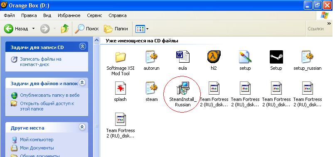Select the Steam Setup executable icon
The height and width of the screenshot is (157, 335).
tap(276, 57)
